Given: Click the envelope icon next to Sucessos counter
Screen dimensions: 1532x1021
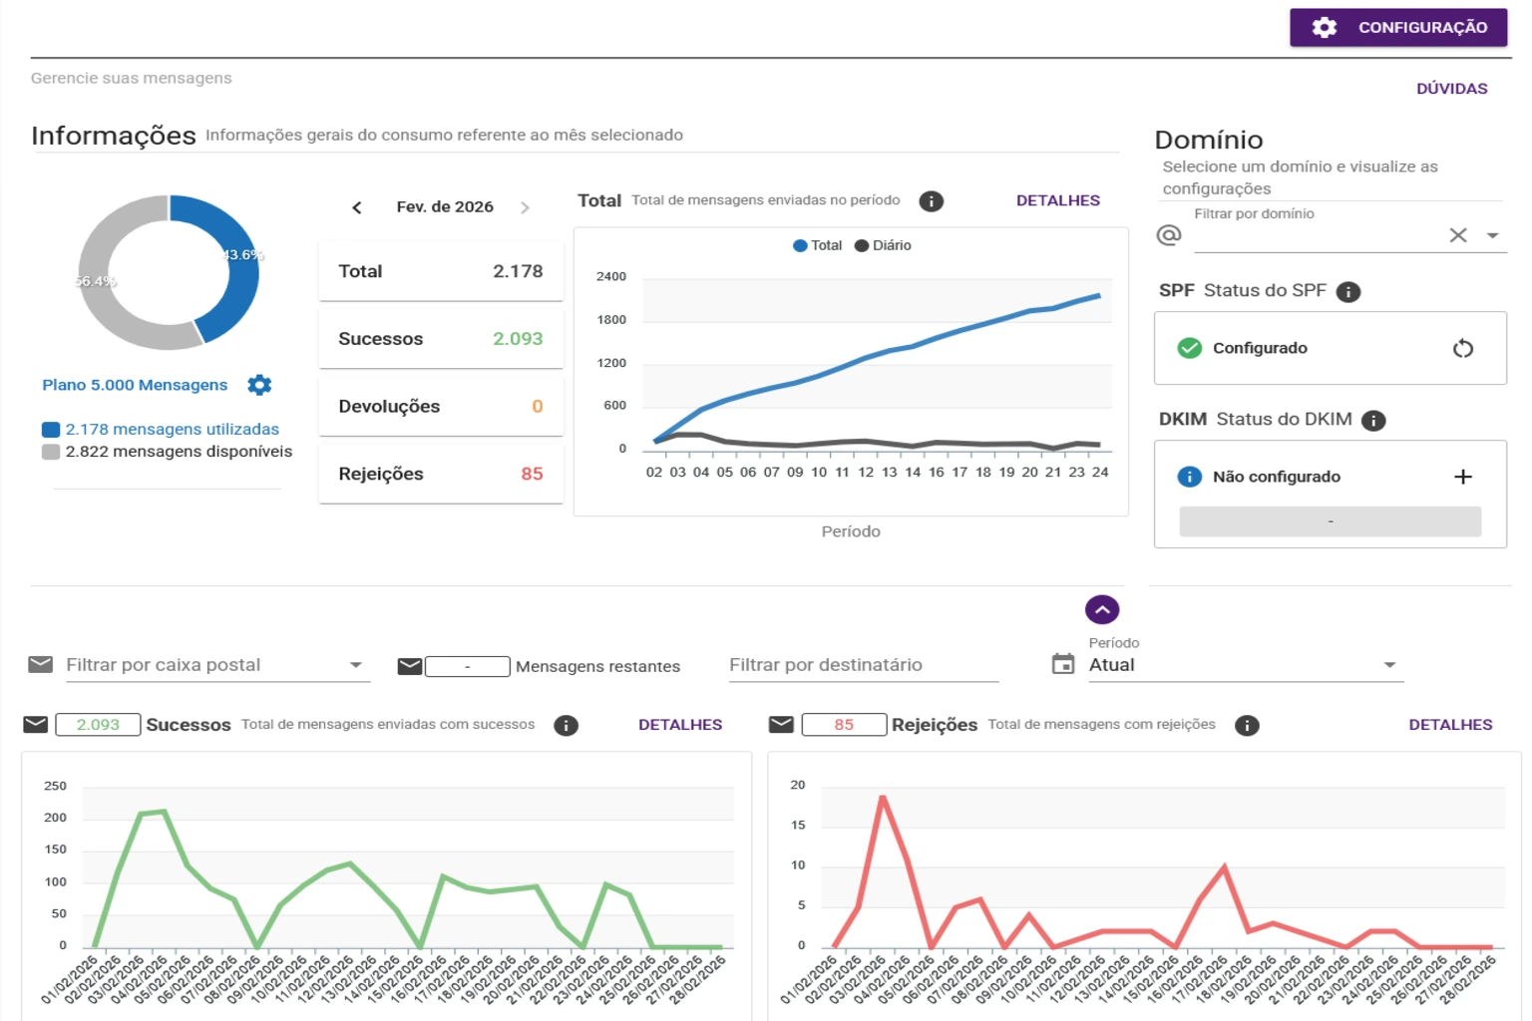Looking at the screenshot, I should tap(34, 724).
